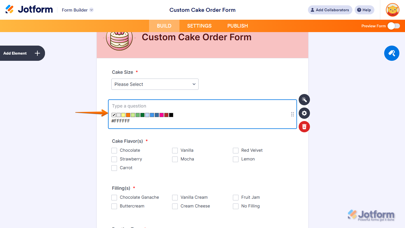
Task: Click the drag handle dots on selected field
Action: point(292,114)
